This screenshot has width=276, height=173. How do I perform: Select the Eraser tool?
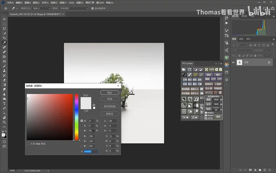tap(4, 80)
